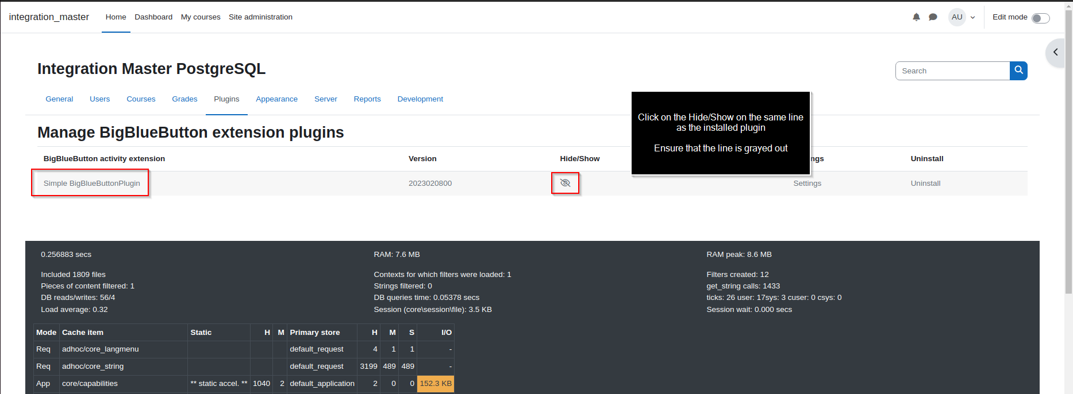1073x394 pixels.
Task: Open the AU user menu dropdown
Action: click(972, 17)
